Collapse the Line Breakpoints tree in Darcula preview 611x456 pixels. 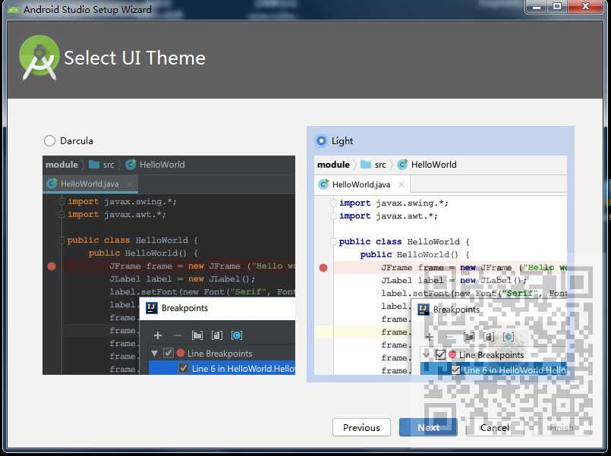tap(154, 354)
